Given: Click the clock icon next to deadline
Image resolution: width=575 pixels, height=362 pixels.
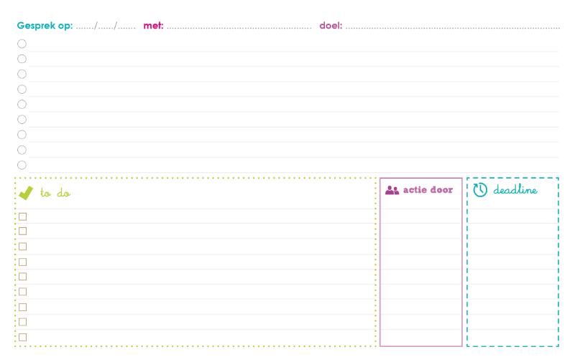Looking at the screenshot, I should coord(480,190).
